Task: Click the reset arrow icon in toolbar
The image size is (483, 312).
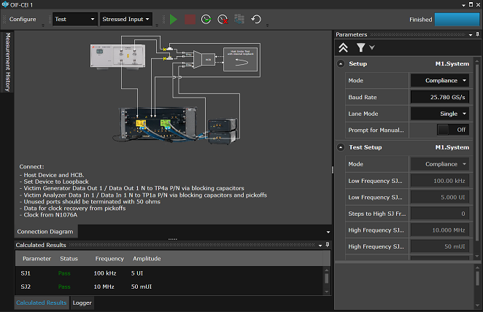Action: click(256, 19)
